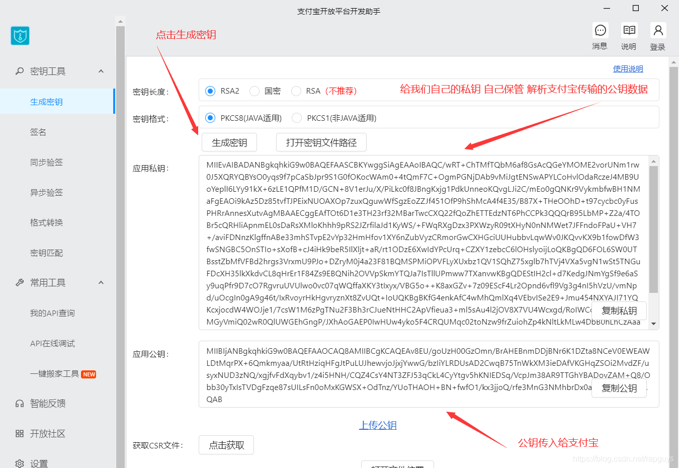
Task: Click the 生成密钥 generate button
Action: [229, 142]
